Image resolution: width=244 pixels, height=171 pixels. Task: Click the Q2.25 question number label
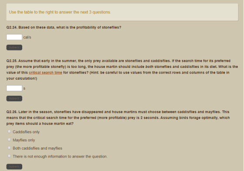(x=12, y=61)
